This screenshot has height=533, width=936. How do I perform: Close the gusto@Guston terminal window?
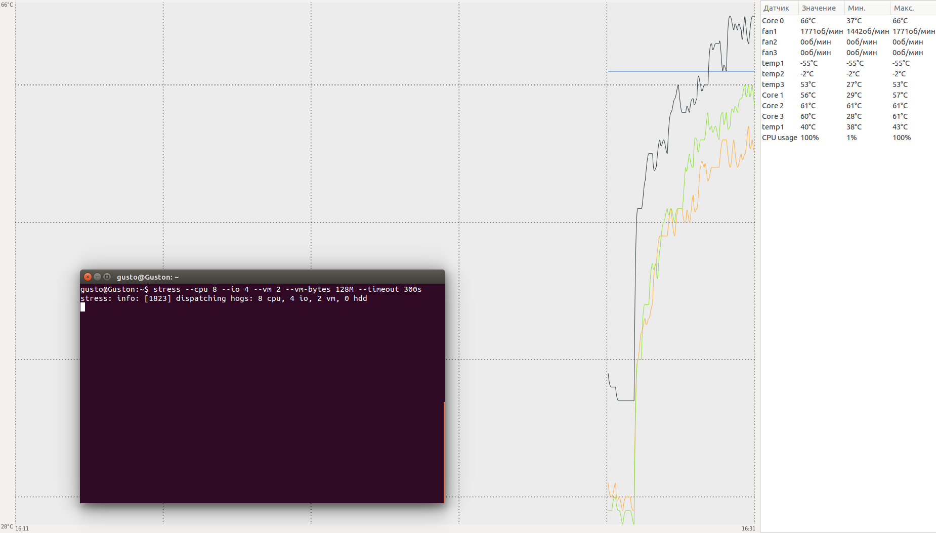[x=88, y=277]
